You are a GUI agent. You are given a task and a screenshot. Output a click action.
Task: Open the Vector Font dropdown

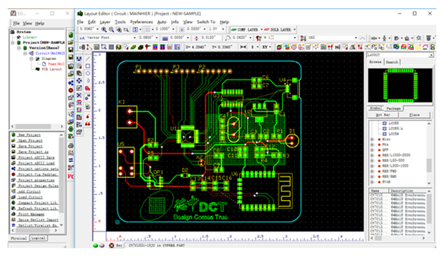click(x=134, y=38)
